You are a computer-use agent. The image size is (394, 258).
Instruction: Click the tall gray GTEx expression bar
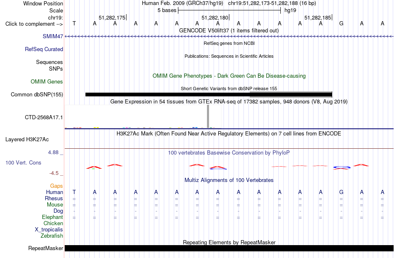(208, 116)
